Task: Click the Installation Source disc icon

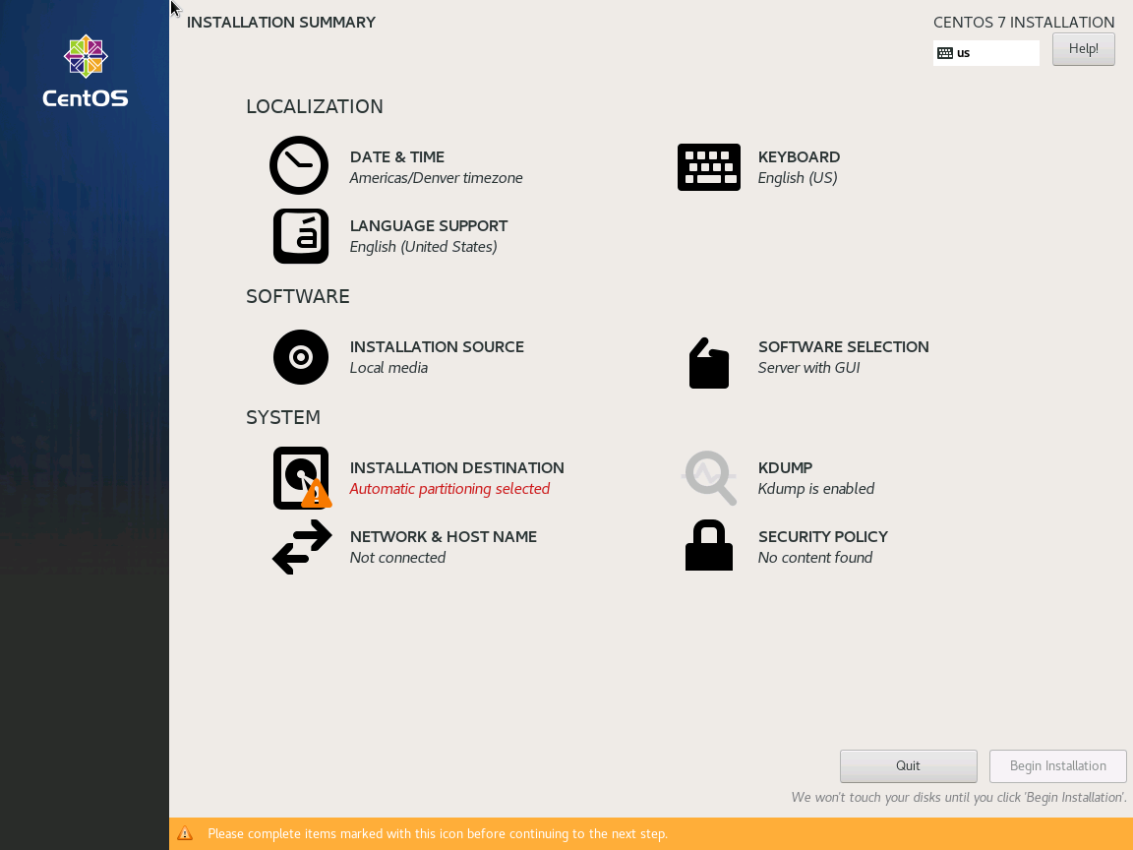Action: point(301,357)
